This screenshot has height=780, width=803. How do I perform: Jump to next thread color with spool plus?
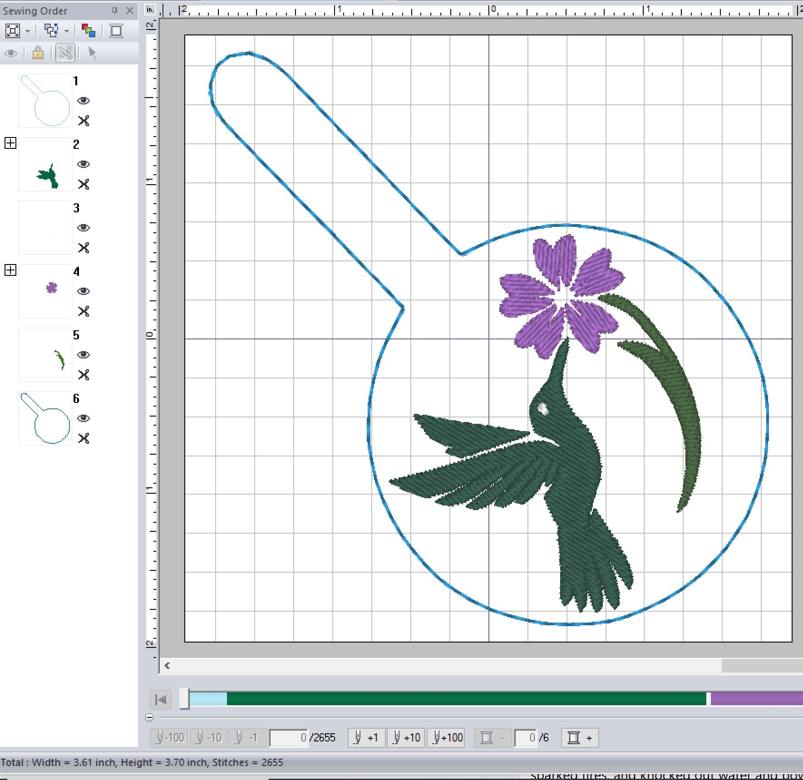click(580, 737)
